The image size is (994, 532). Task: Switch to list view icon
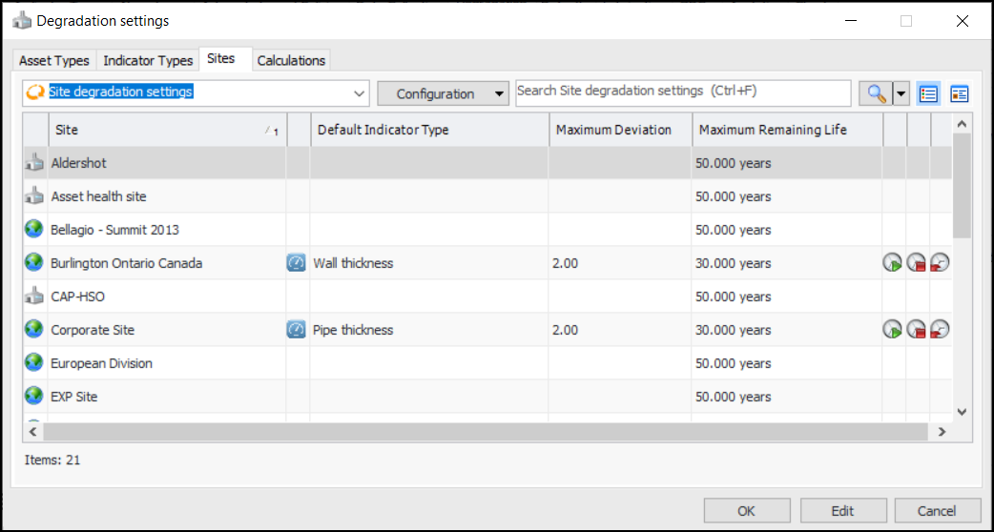[x=929, y=93]
